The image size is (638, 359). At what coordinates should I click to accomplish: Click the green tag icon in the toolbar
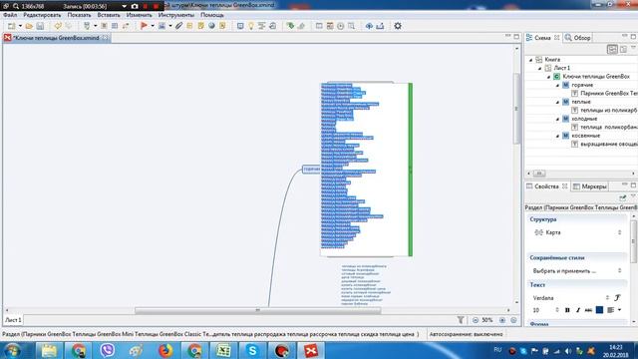tap(290, 26)
